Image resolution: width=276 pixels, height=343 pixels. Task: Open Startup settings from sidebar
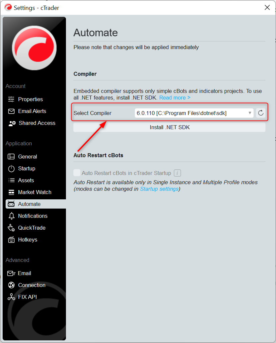click(26, 168)
